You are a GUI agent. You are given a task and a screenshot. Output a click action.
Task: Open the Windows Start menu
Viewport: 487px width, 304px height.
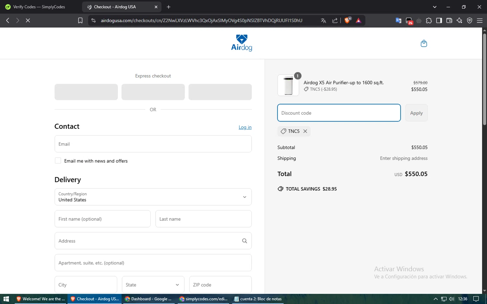click(6, 299)
